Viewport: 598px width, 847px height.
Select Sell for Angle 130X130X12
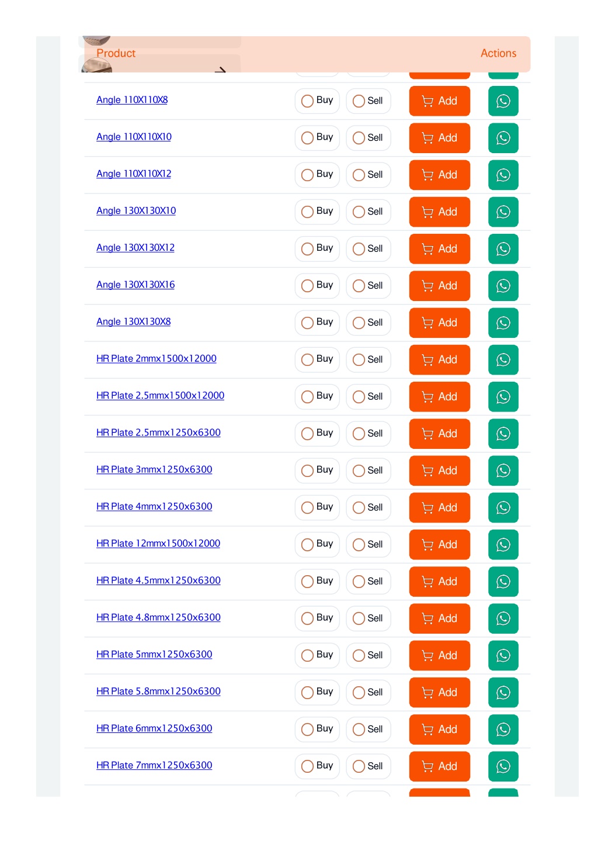pyautogui.click(x=368, y=248)
